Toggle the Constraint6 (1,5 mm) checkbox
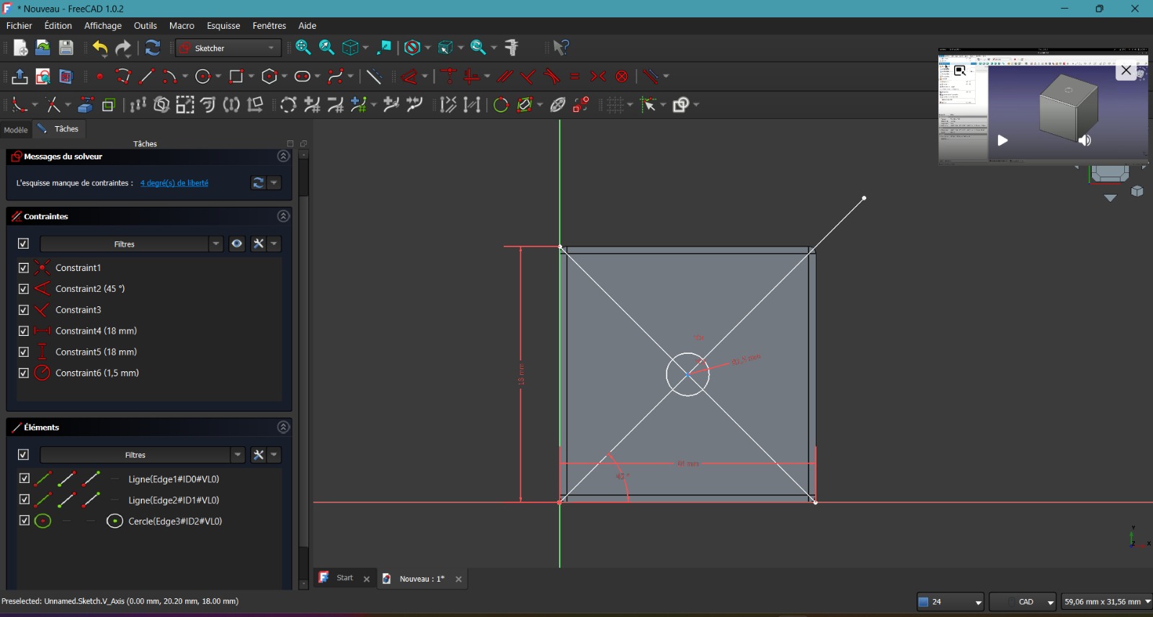This screenshot has width=1153, height=617. (23, 373)
